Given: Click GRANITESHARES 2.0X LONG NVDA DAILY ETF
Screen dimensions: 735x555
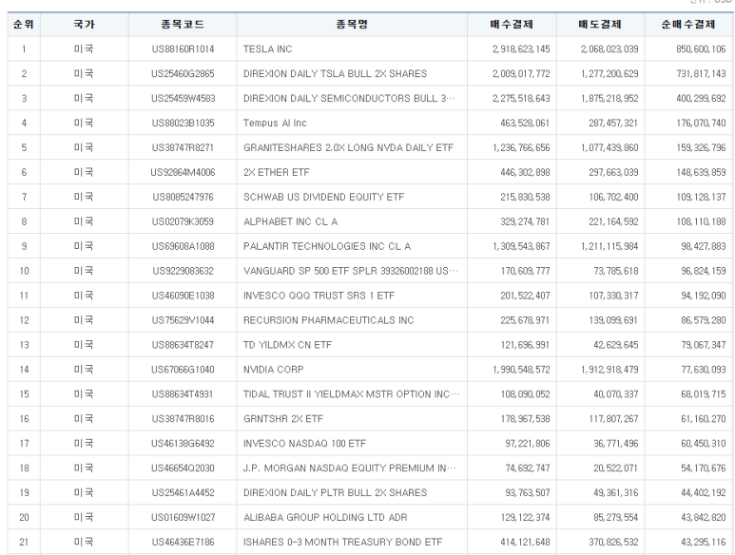Looking at the screenshot, I should click(x=348, y=148).
